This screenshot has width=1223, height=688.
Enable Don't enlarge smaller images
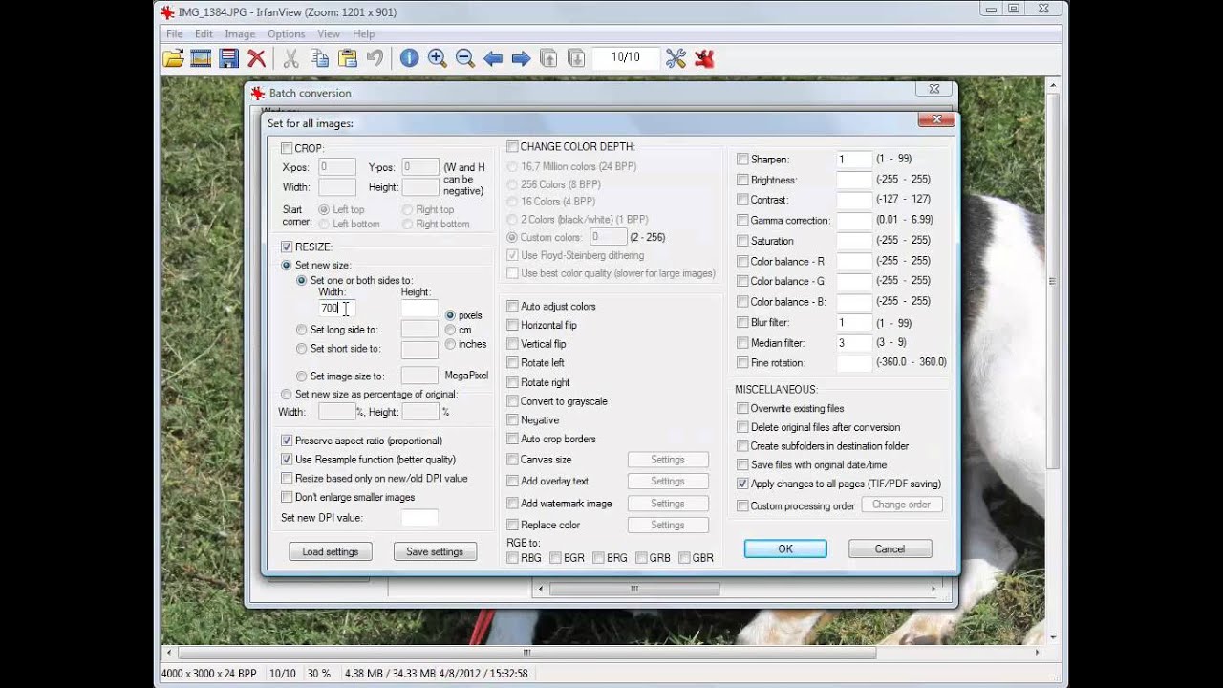pos(287,497)
